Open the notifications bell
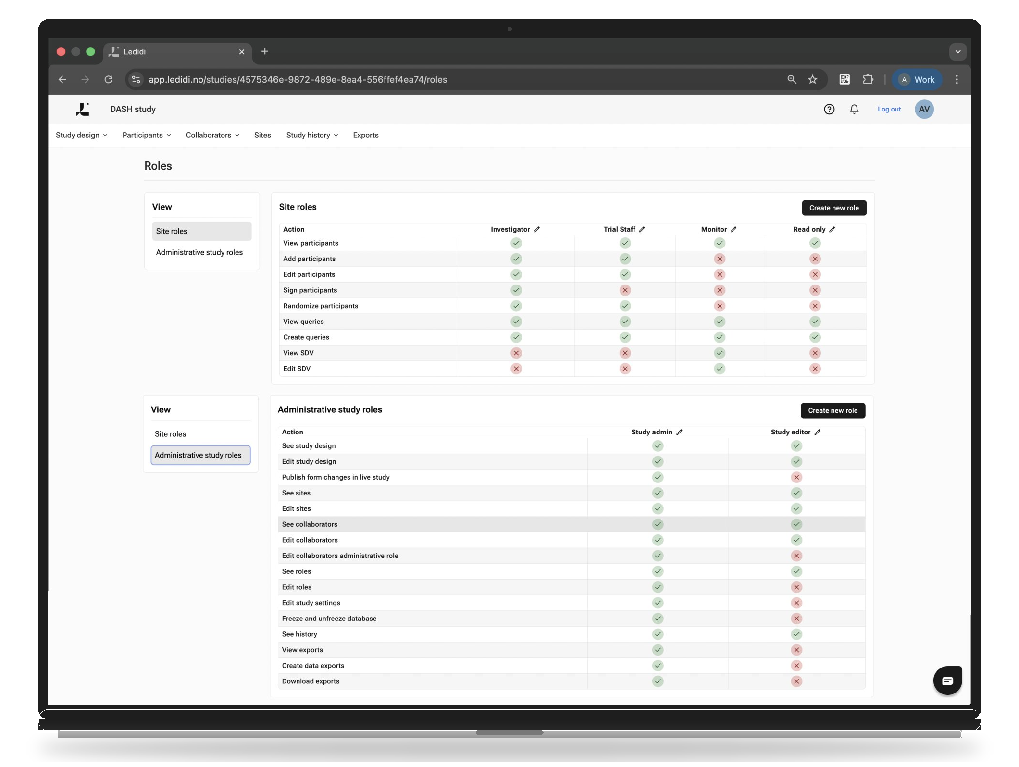This screenshot has height=767, width=1019. pyautogui.click(x=854, y=110)
